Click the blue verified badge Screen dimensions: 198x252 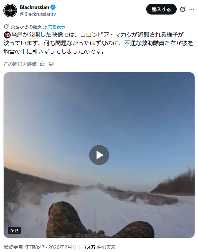point(53,7)
